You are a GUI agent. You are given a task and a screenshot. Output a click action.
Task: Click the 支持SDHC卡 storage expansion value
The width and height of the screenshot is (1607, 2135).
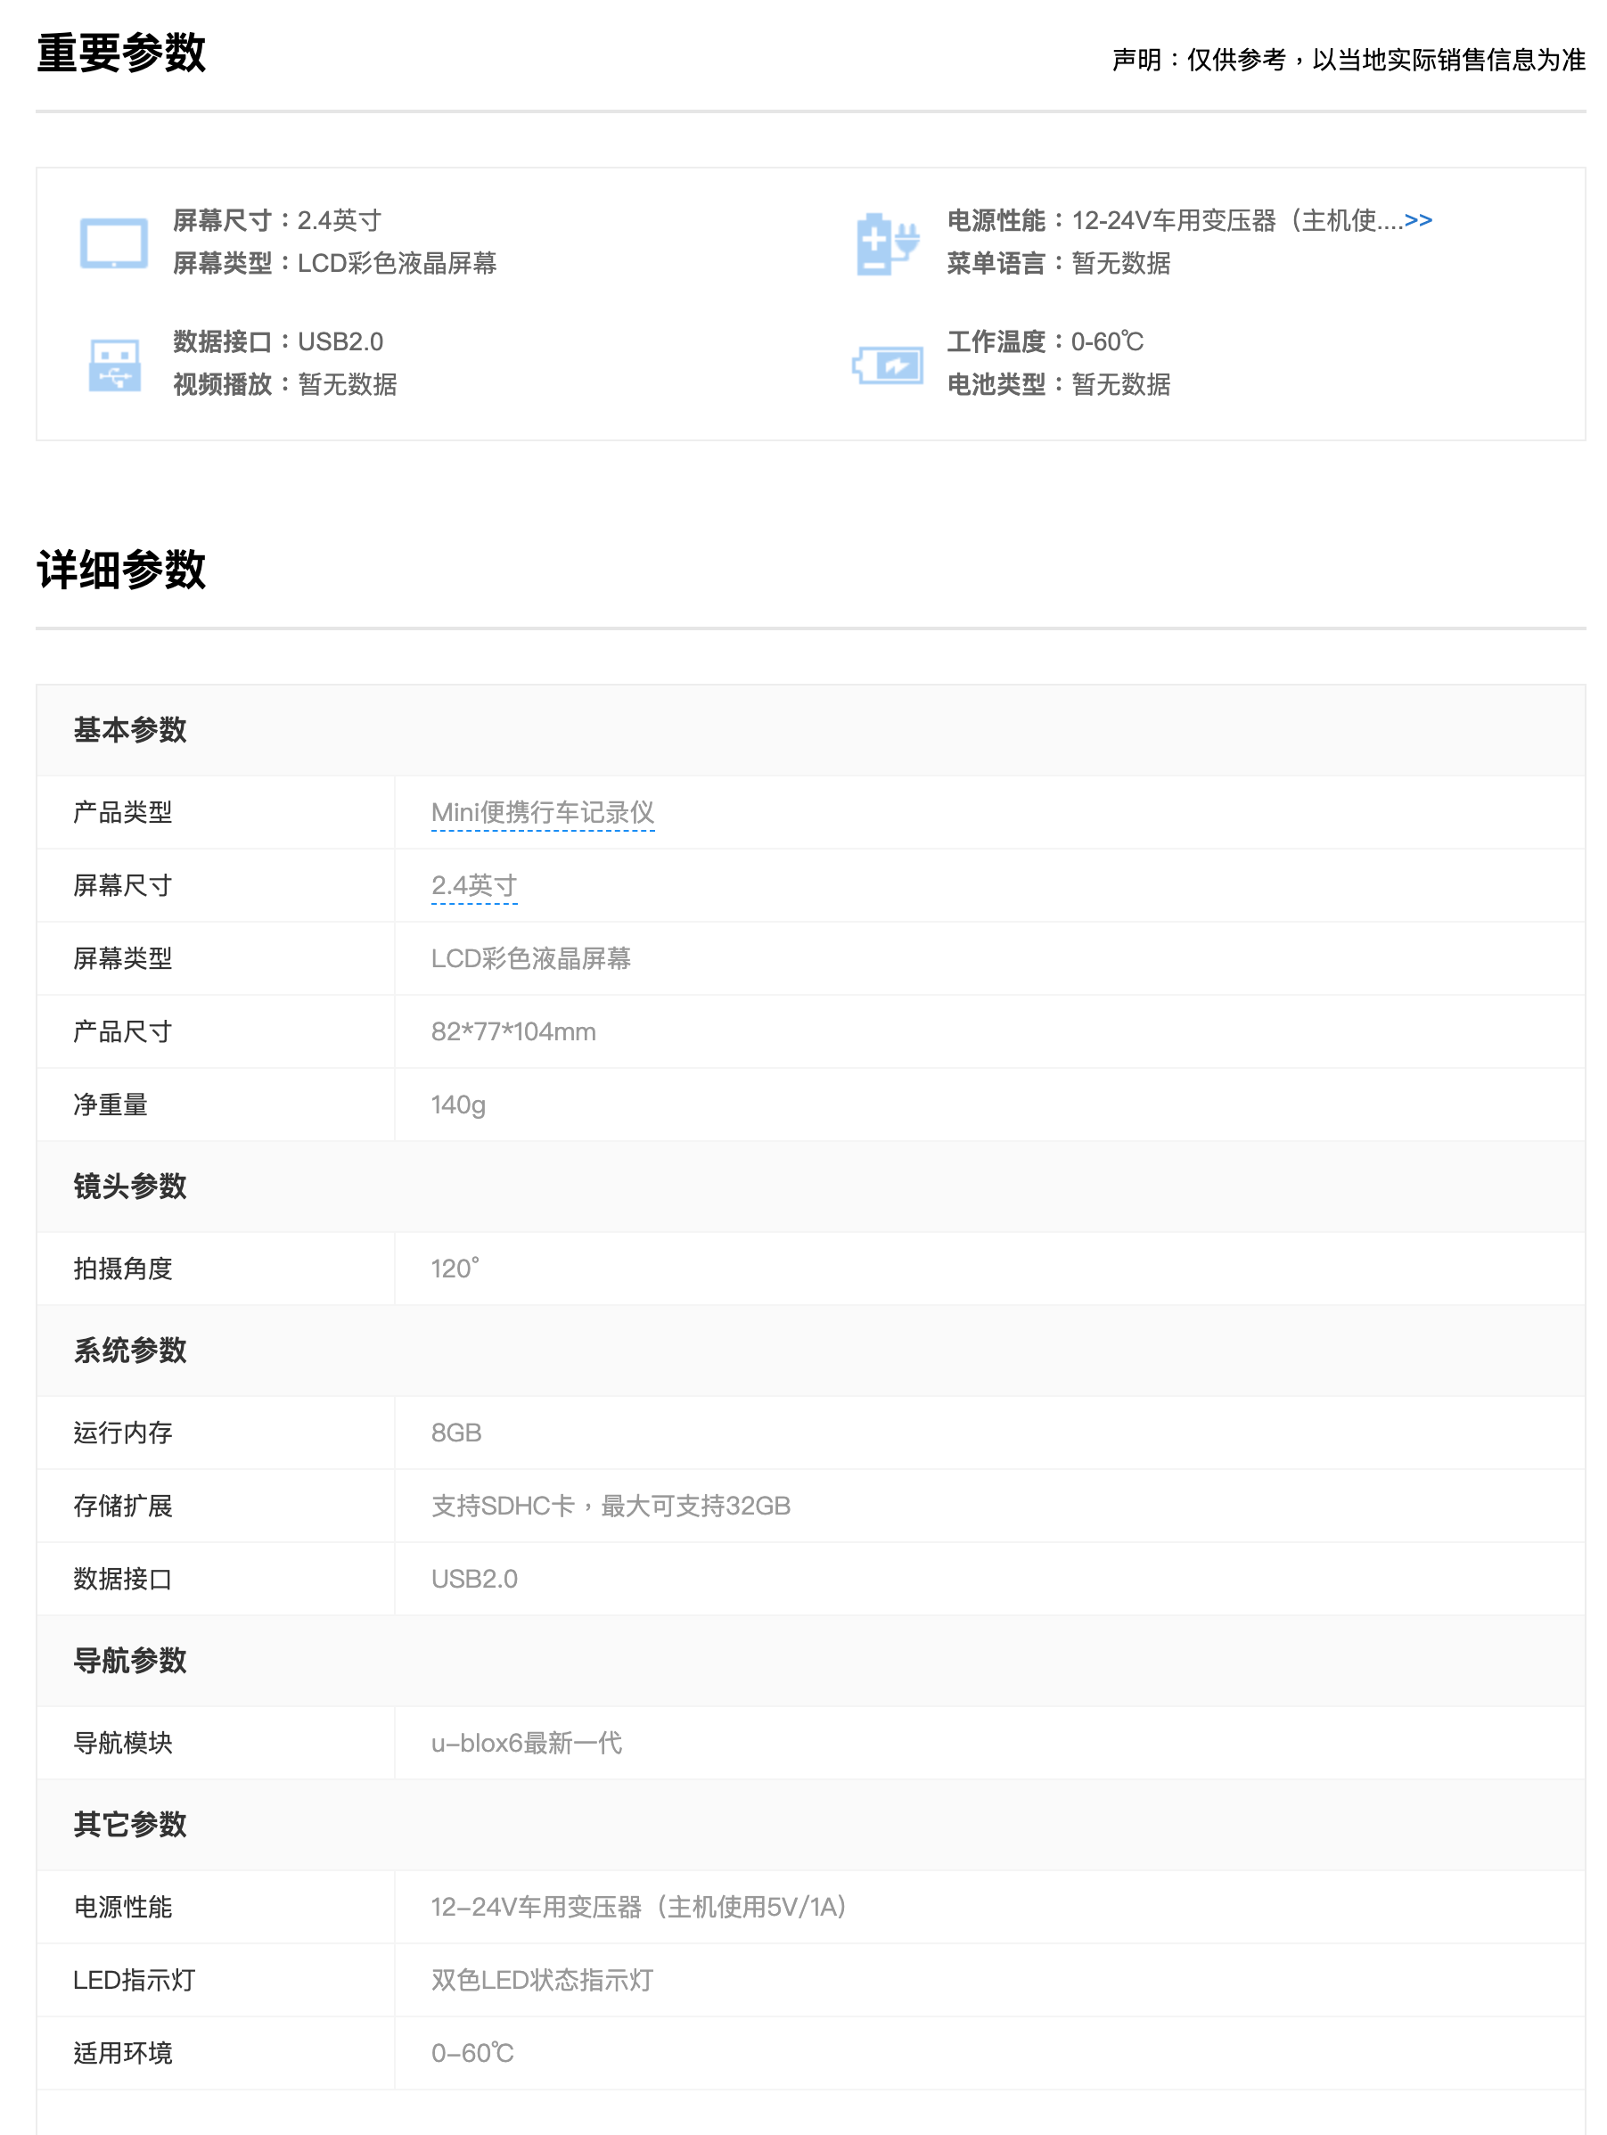[x=610, y=1507]
